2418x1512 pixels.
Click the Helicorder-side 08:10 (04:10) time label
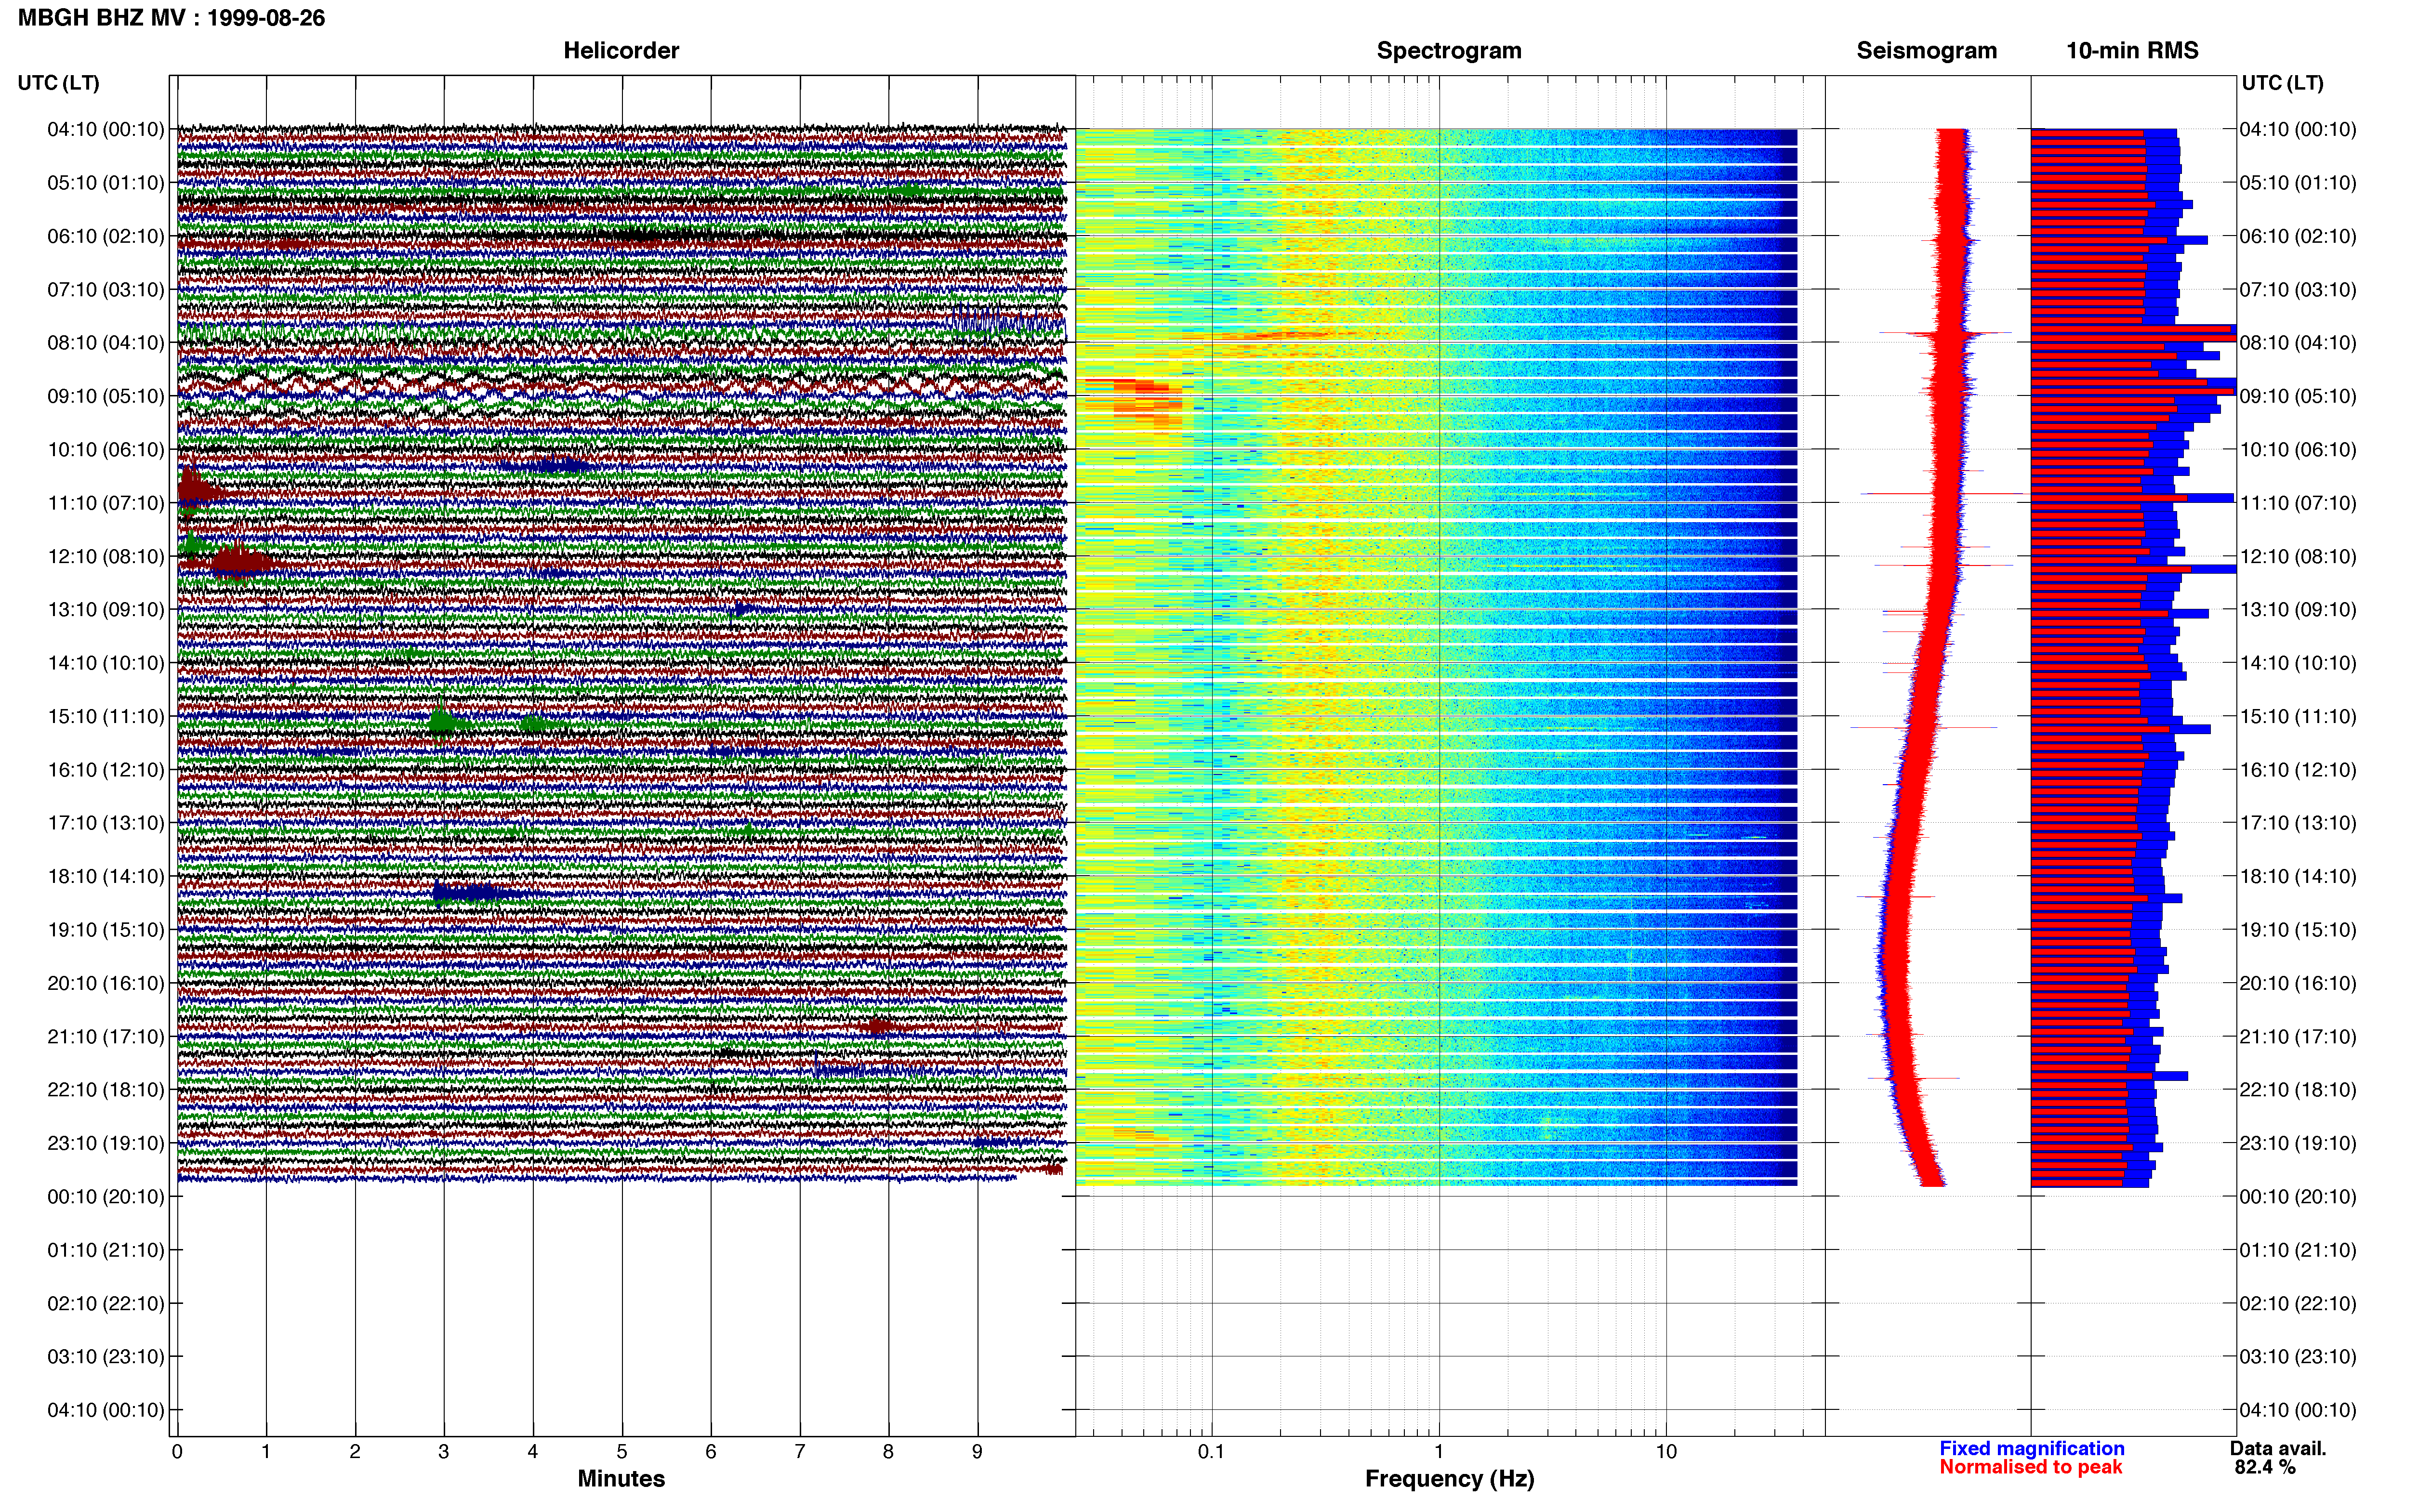point(106,343)
